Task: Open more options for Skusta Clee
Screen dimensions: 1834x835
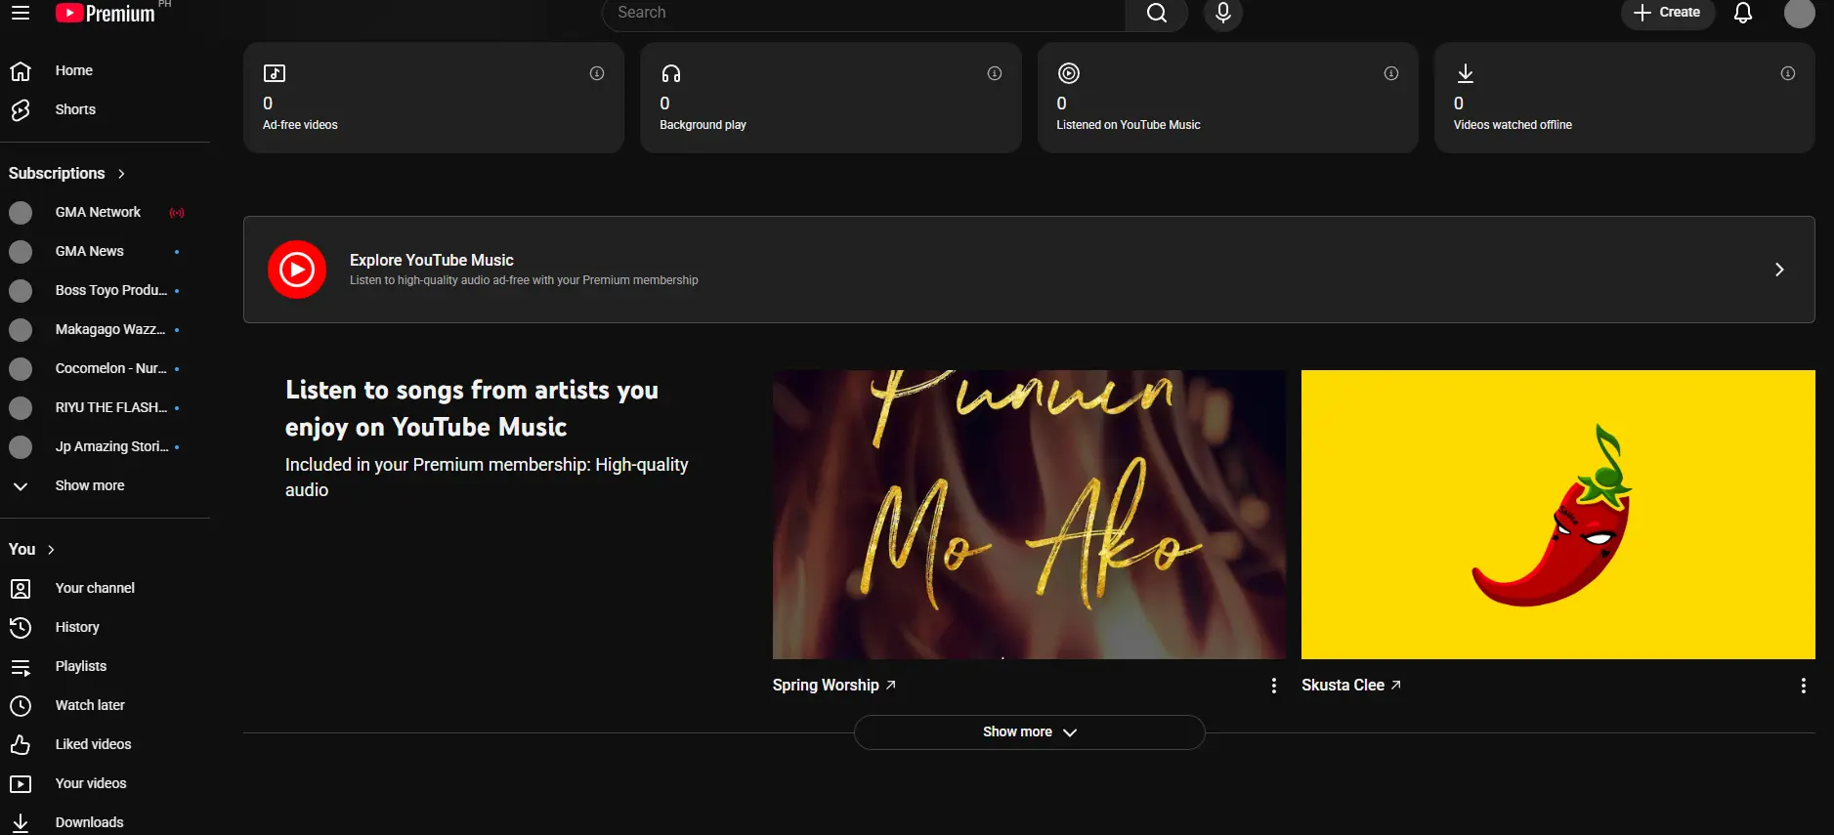Action: [1804, 686]
